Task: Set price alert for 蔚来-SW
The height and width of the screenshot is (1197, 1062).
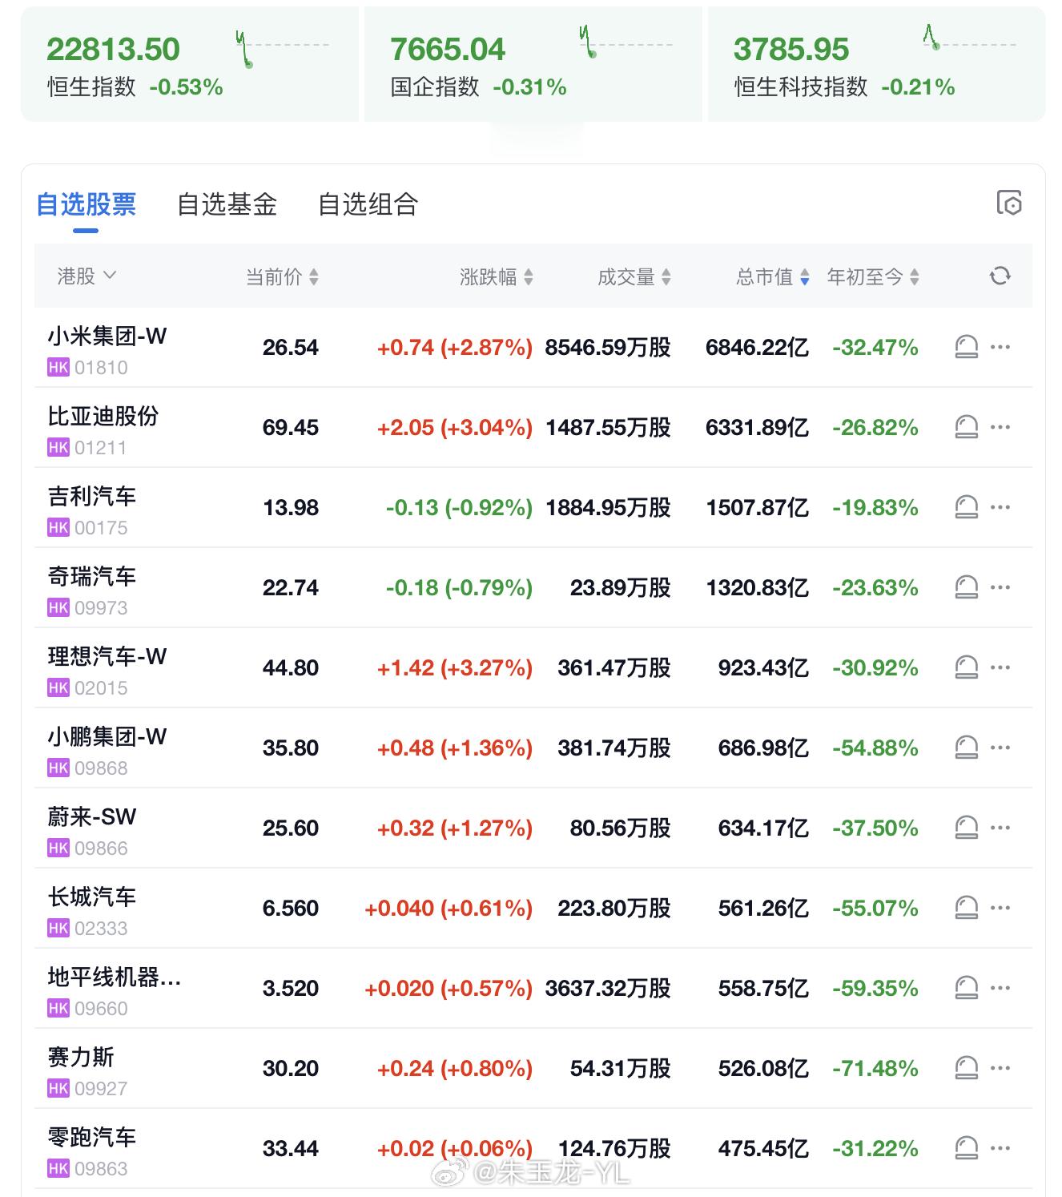Action: click(x=967, y=828)
